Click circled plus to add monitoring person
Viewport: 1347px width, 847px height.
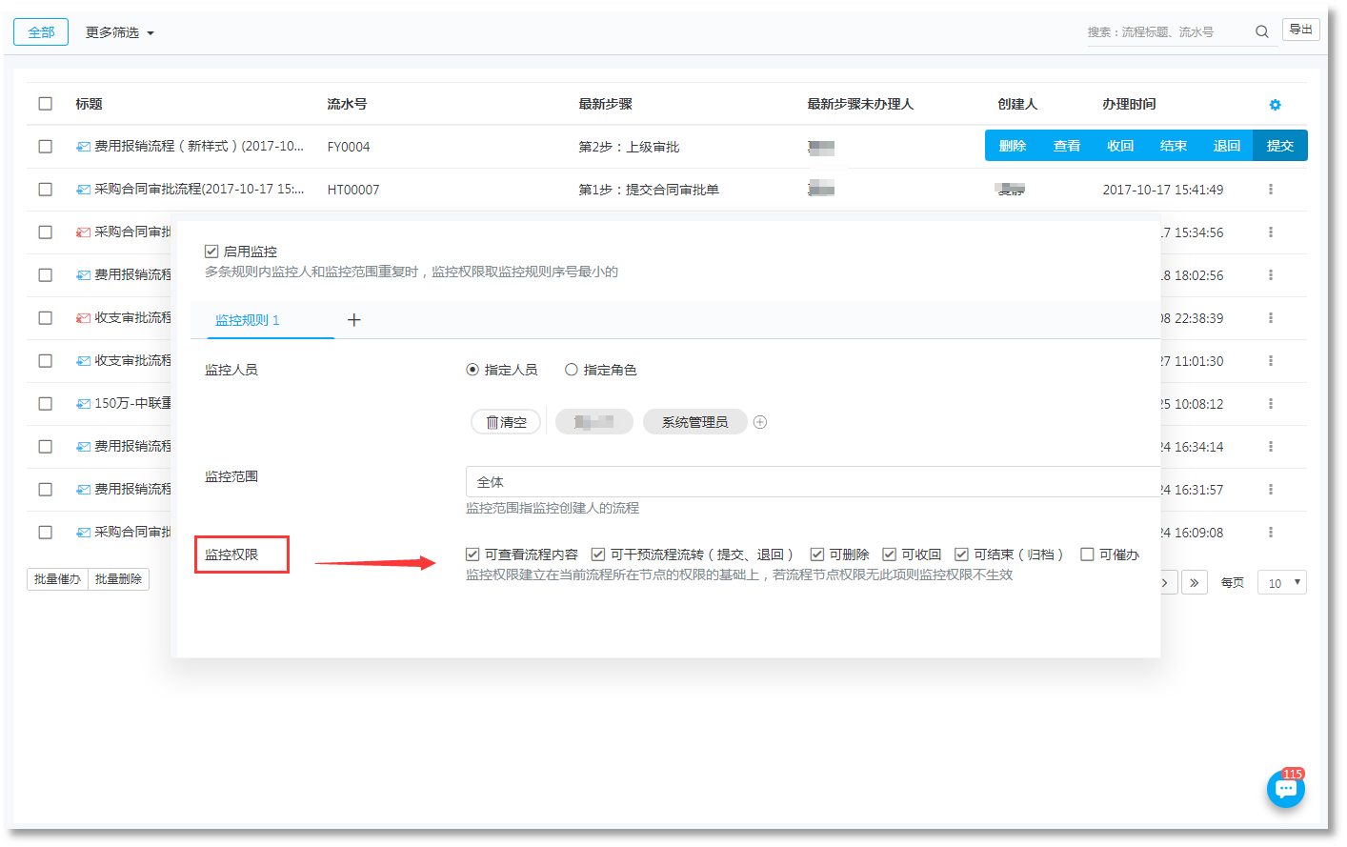760,422
